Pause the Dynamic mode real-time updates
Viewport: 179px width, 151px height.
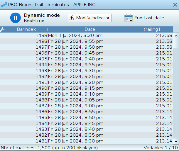tap(16, 18)
